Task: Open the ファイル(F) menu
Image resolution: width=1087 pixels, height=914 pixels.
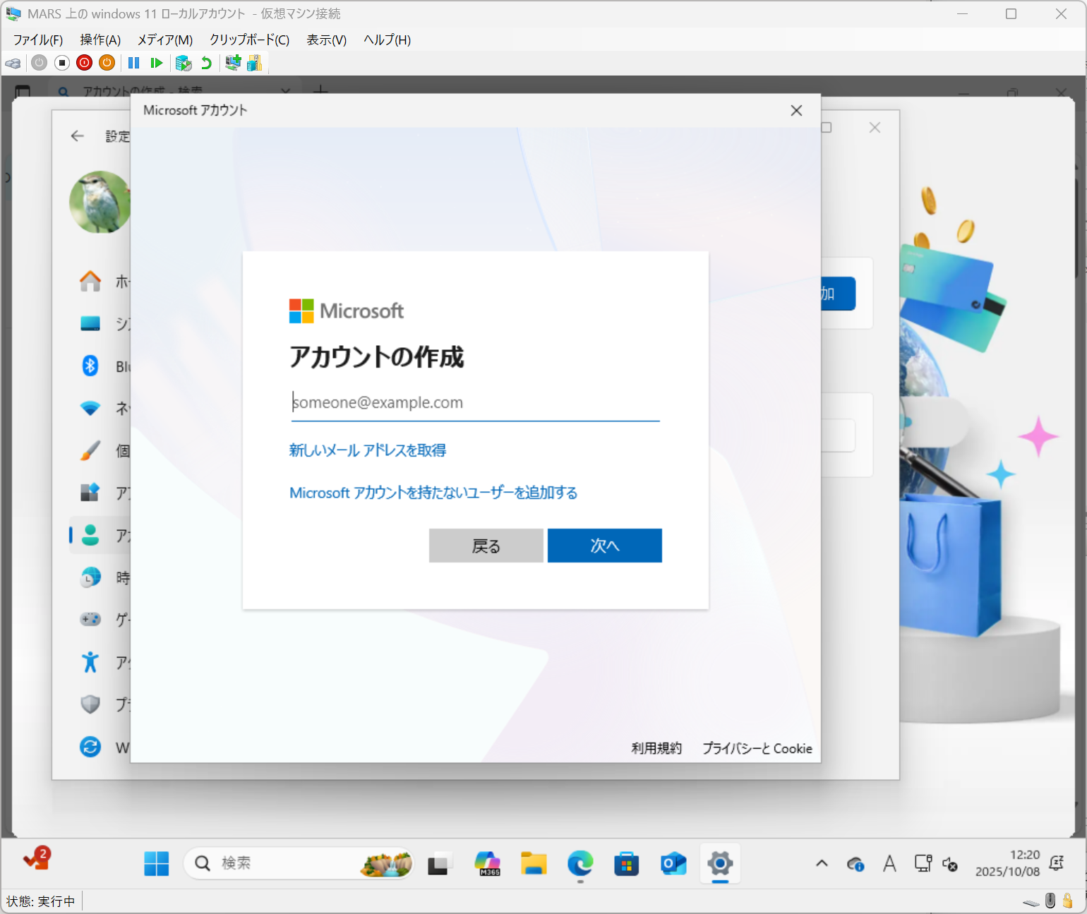Action: click(x=38, y=40)
